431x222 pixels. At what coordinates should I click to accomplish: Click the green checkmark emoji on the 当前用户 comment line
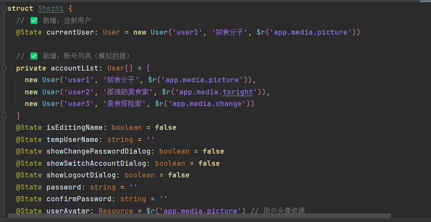34,20
